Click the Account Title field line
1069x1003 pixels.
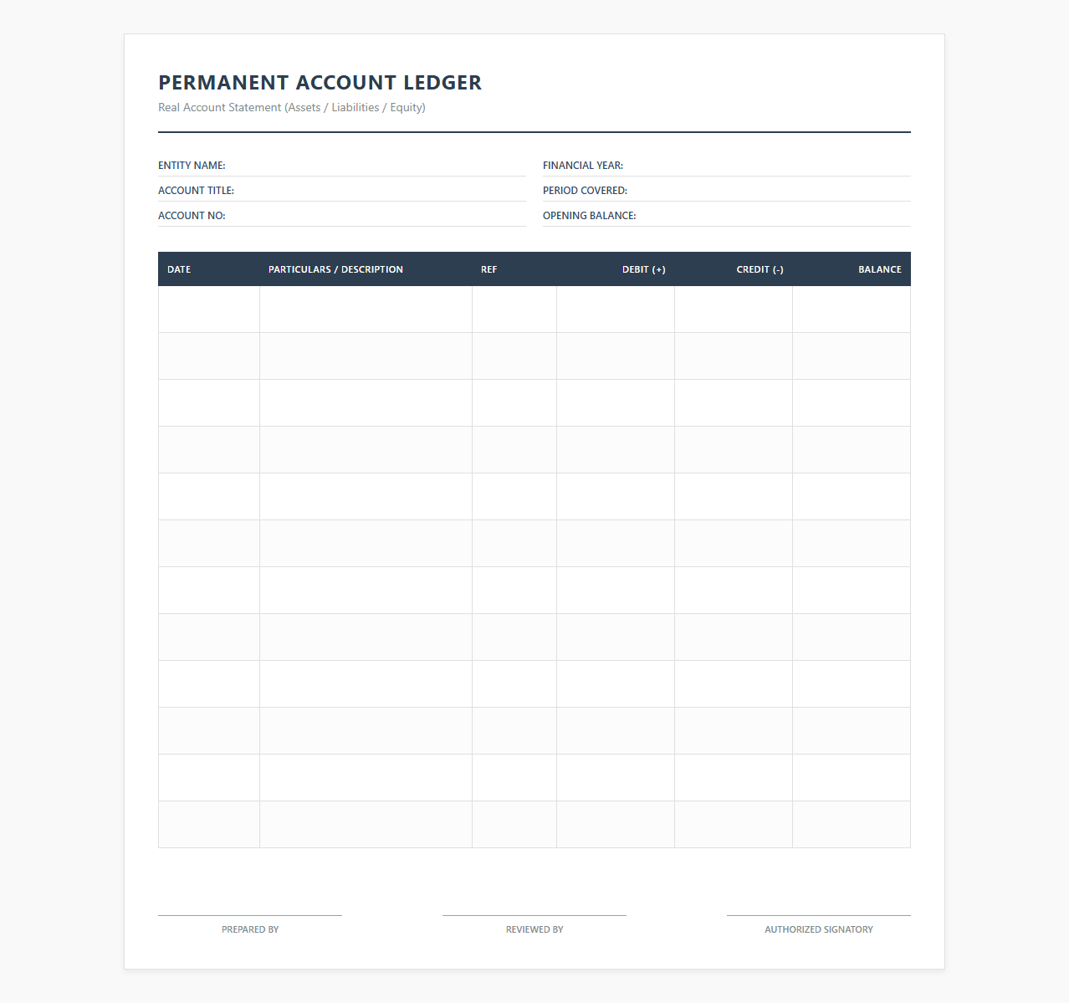(x=342, y=191)
